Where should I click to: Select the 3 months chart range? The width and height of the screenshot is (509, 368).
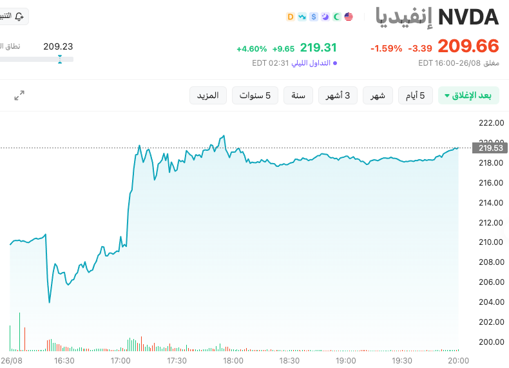click(x=338, y=95)
